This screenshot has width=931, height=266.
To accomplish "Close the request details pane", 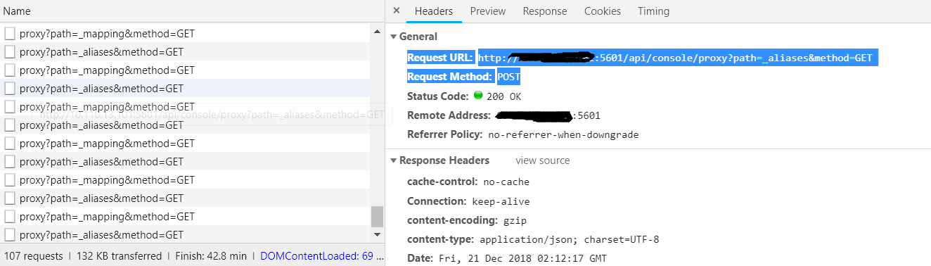I will click(x=397, y=11).
